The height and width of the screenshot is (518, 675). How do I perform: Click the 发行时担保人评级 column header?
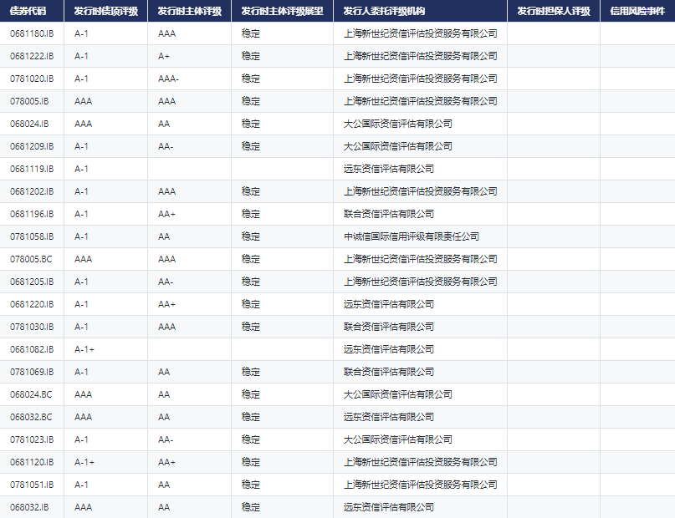[554, 11]
